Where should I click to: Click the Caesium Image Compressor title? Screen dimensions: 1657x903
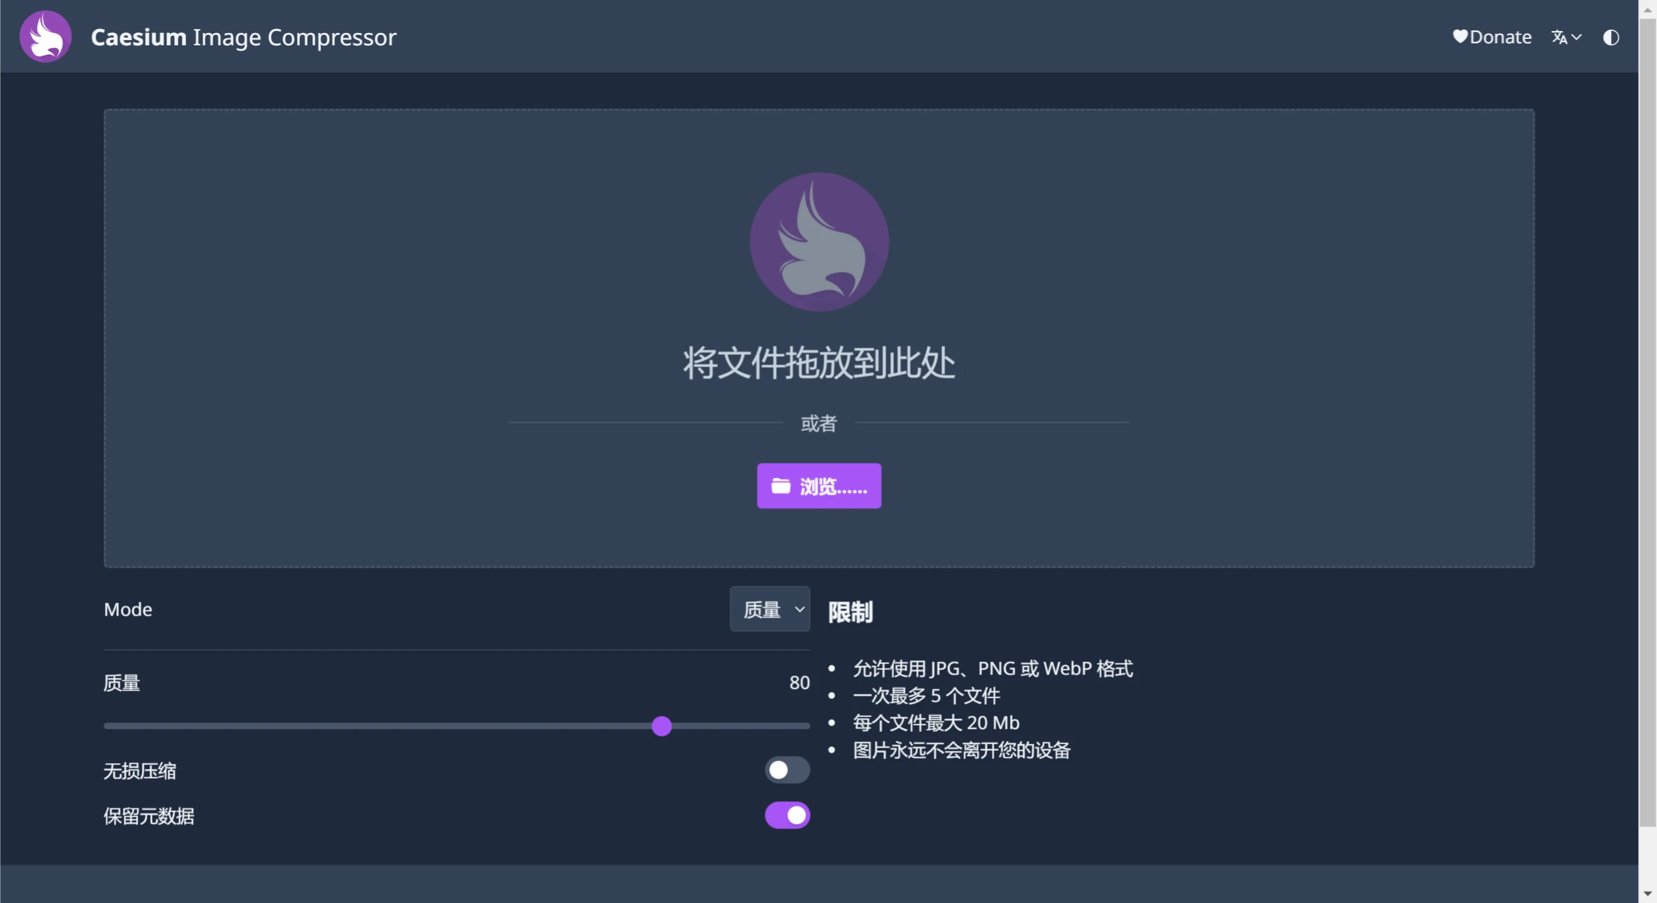pos(243,37)
